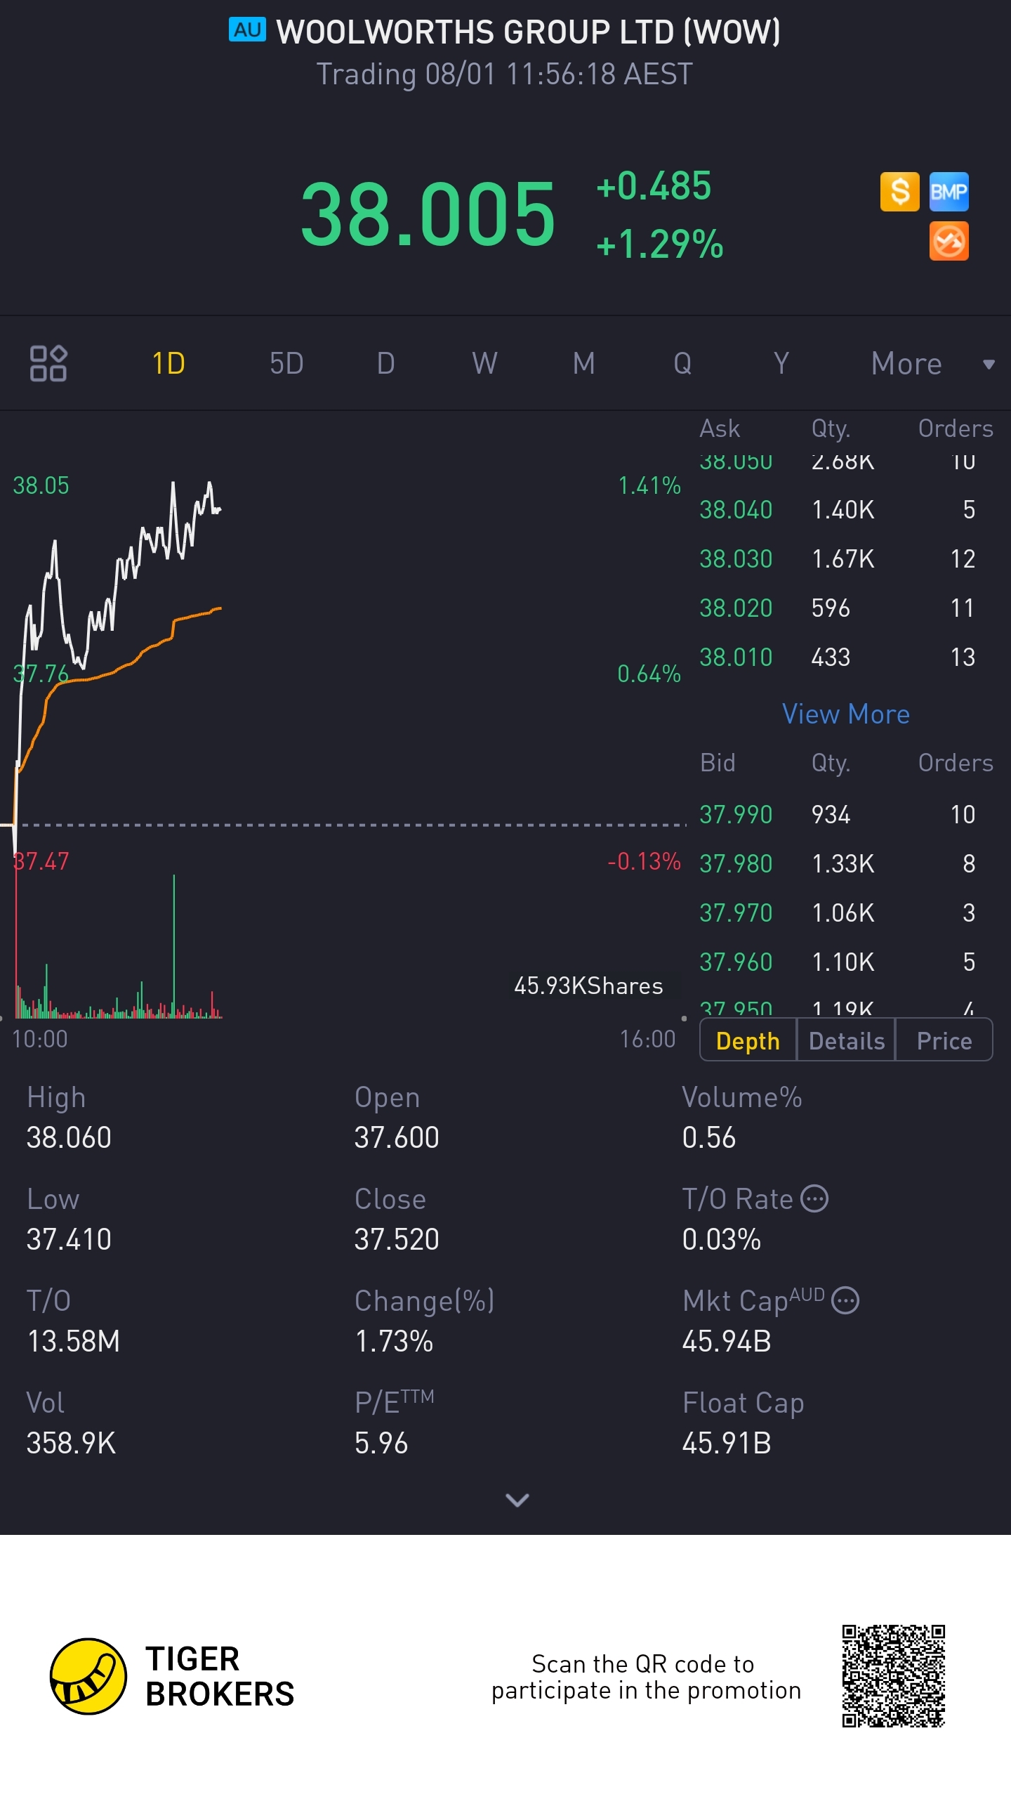This screenshot has height=1818, width=1011.
Task: Tap the Vol value 358.9K
Action: pos(71,1444)
